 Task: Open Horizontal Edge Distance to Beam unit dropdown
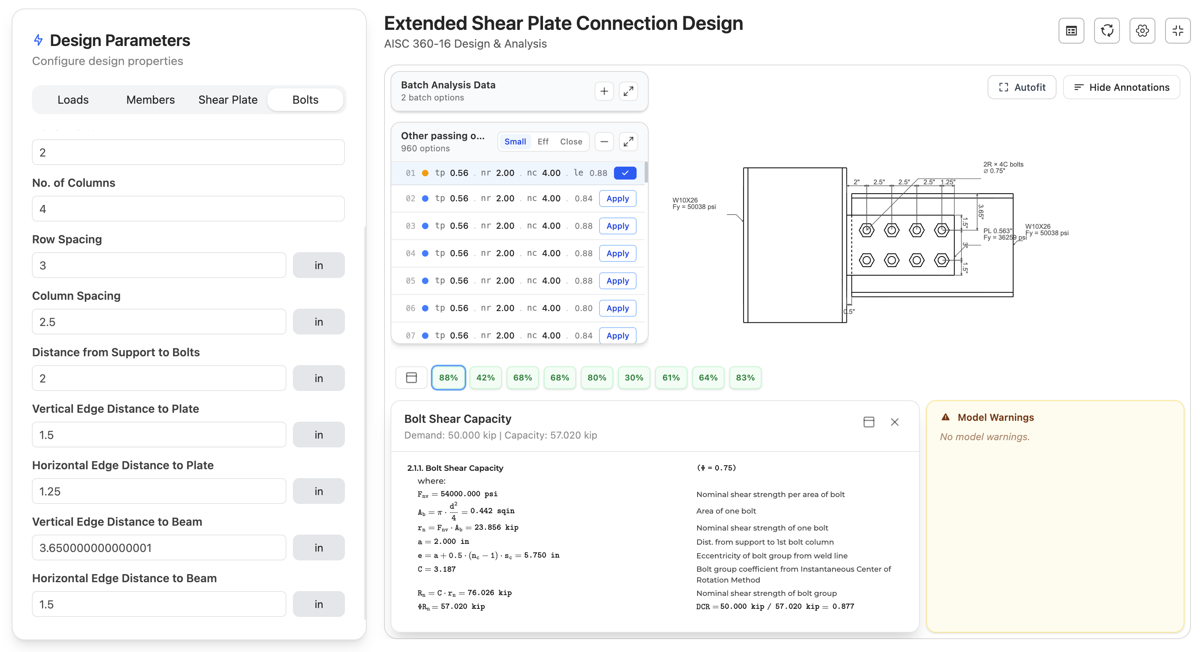click(x=318, y=604)
